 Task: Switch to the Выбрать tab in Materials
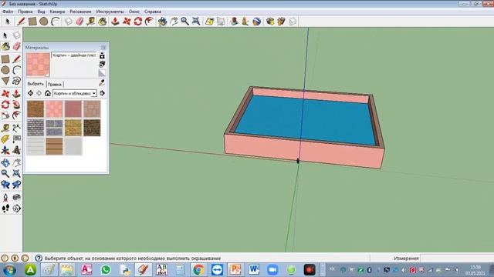(x=36, y=84)
